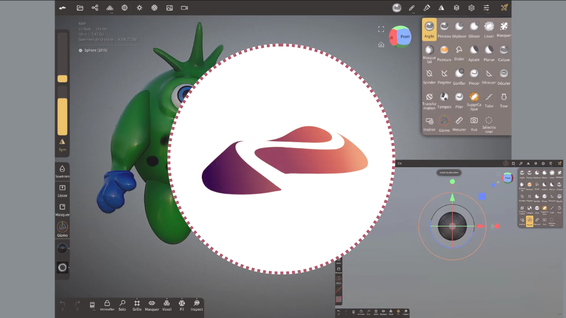This screenshot has width=566, height=318.
Task: Toggle Fil wireframe display
Action: point(182,305)
